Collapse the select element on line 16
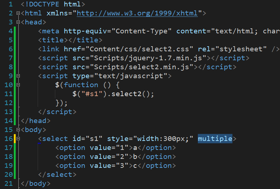The image size is (280, 189). (18, 139)
